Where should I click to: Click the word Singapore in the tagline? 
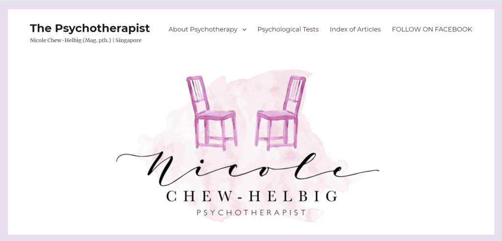[128, 41]
